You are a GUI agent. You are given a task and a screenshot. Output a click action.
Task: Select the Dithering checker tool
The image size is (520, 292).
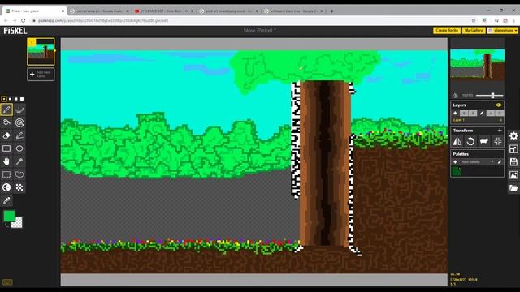pyautogui.click(x=19, y=187)
